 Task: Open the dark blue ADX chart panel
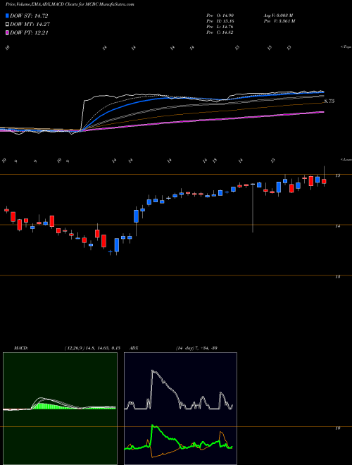[x=180, y=409]
